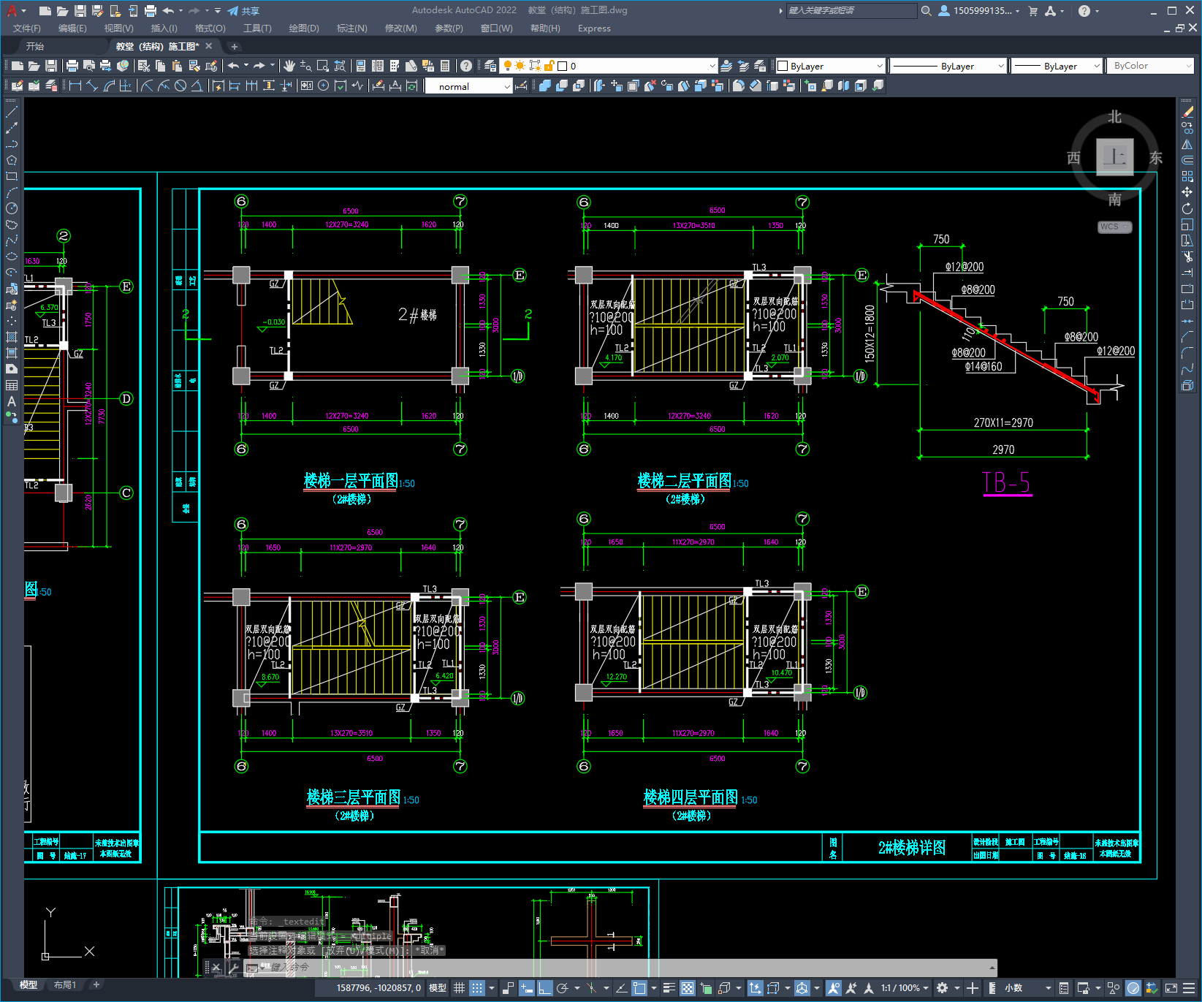Screen dimensions: 1202x1002
Task: Open the 标注(N) menu
Action: click(352, 29)
